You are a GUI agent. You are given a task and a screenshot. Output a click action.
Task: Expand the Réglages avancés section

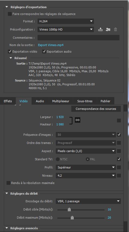pyautogui.click(x=7, y=228)
